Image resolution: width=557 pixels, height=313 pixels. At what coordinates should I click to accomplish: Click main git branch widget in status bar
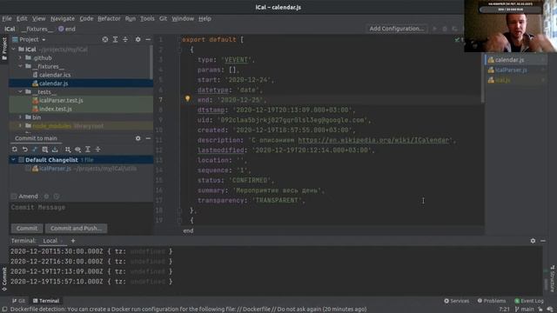coord(524,310)
